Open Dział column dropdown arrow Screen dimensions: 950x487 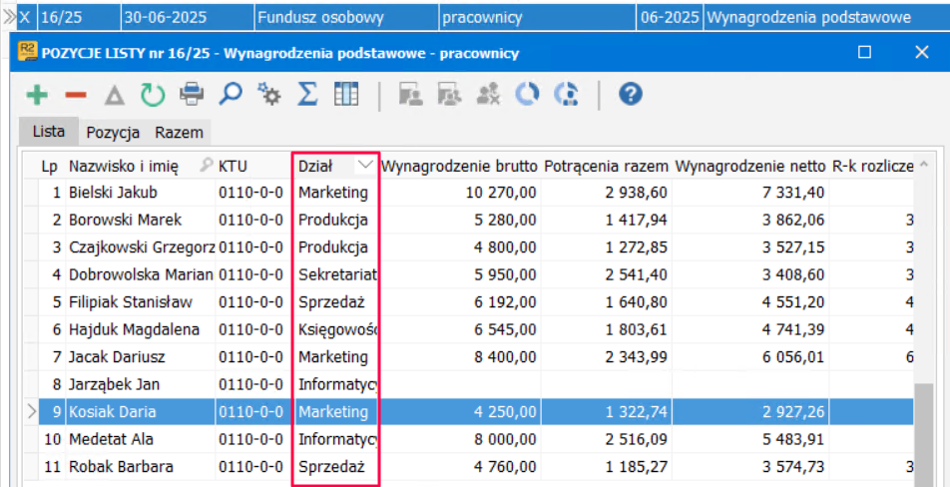click(365, 165)
